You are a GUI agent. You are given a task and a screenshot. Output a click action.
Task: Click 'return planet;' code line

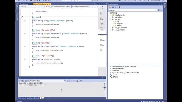coord(41,12)
